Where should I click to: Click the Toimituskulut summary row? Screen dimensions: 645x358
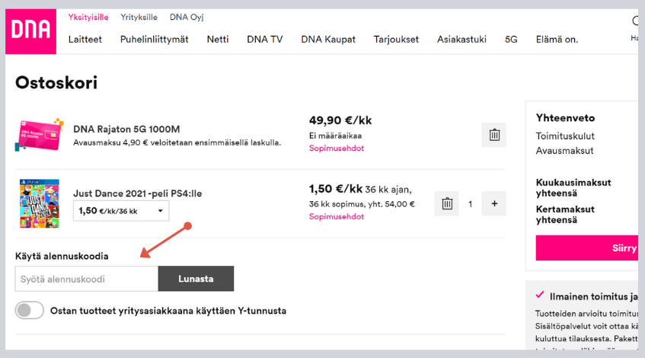coord(565,136)
